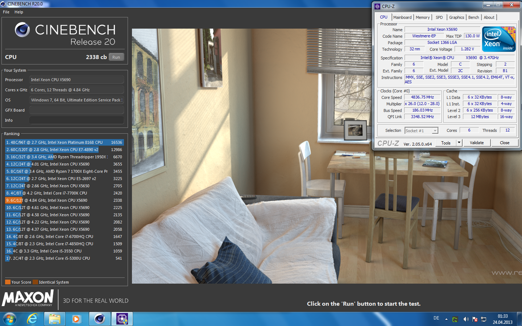Select ranking row 6C/12T @ 4.22 GHz
The image size is (522, 326).
(x=64, y=222)
